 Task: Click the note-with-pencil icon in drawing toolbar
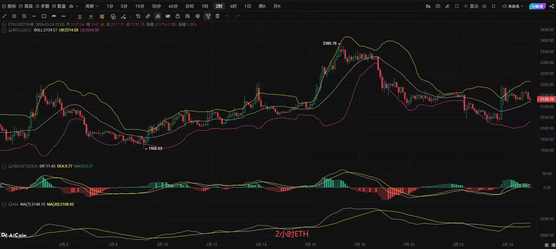pos(188,16)
